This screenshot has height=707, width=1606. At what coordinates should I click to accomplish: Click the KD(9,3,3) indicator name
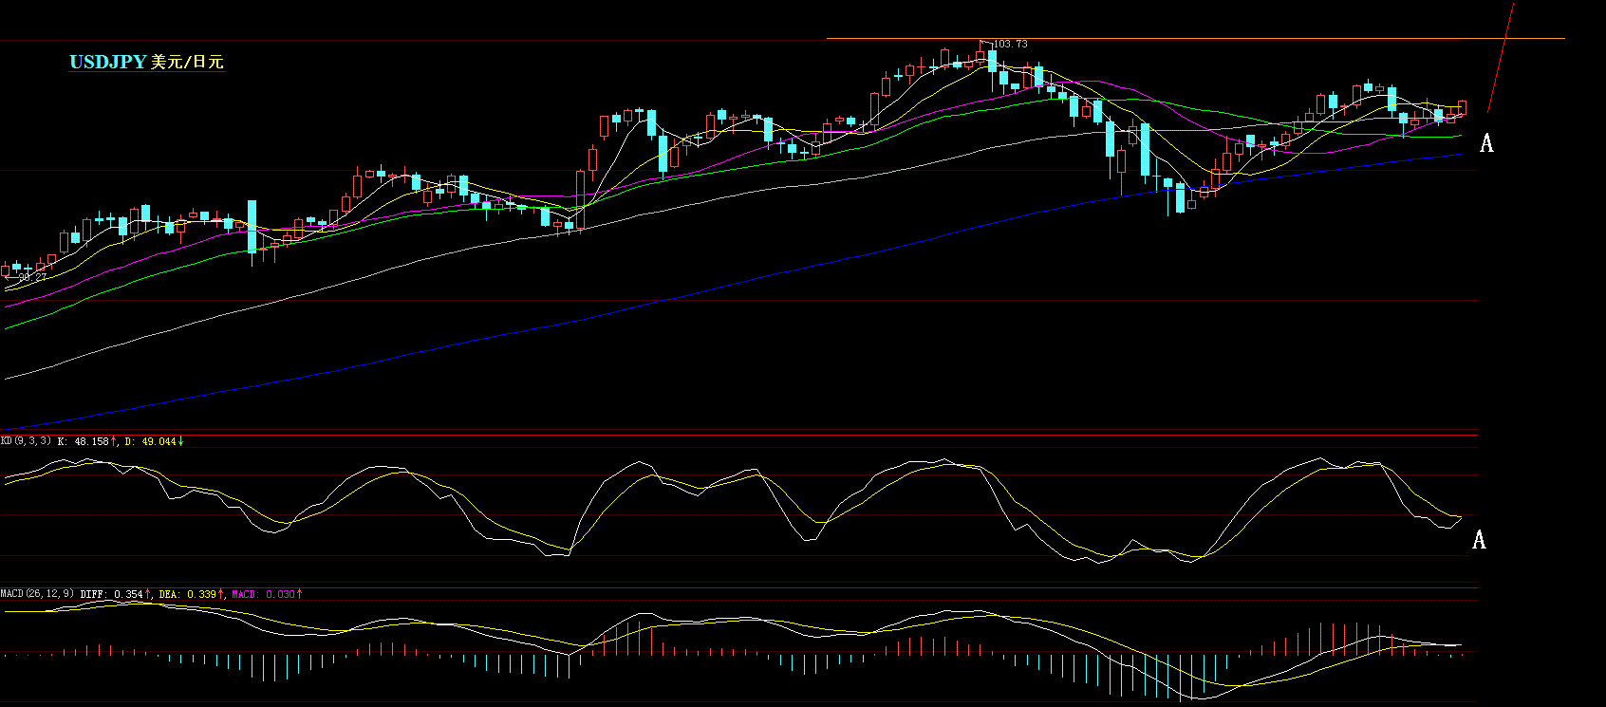pyautogui.click(x=26, y=441)
